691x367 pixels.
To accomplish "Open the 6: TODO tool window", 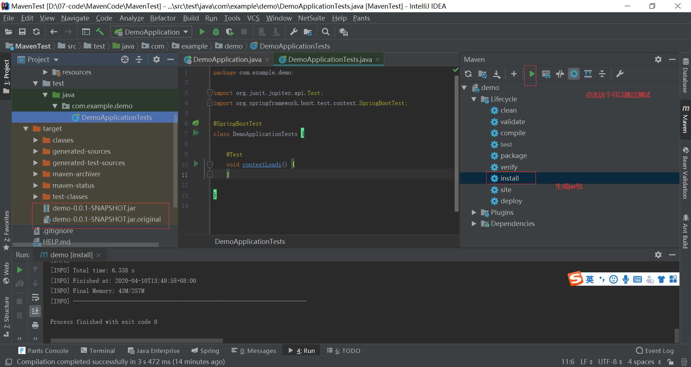I will [343, 351].
